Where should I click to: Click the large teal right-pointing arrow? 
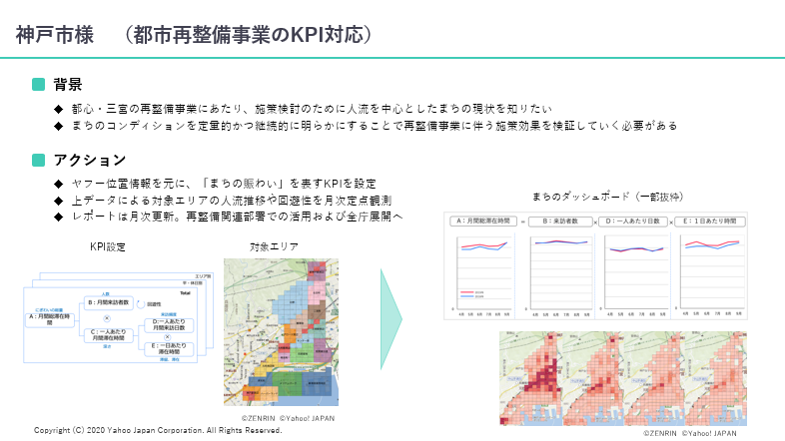[x=391, y=318]
